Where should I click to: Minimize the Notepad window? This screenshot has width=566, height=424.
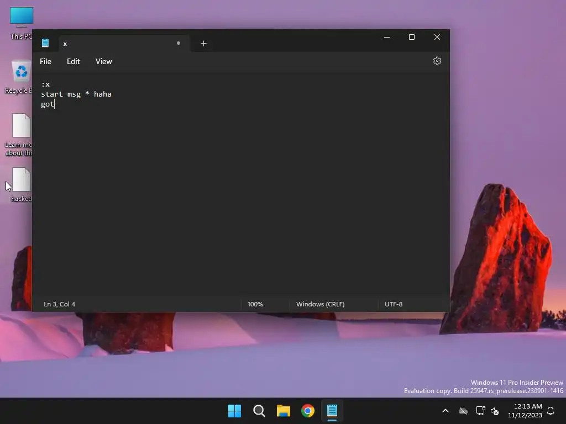click(387, 37)
